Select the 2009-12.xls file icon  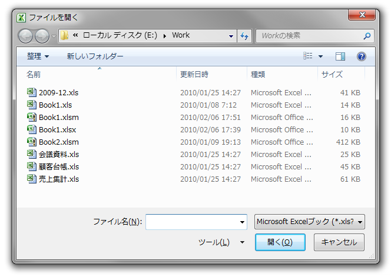(x=32, y=92)
